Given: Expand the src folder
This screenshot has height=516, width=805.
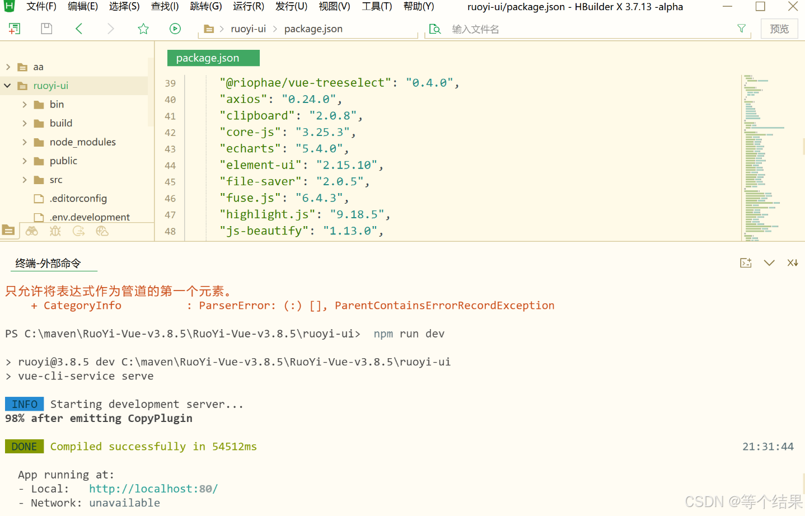Looking at the screenshot, I should point(25,180).
